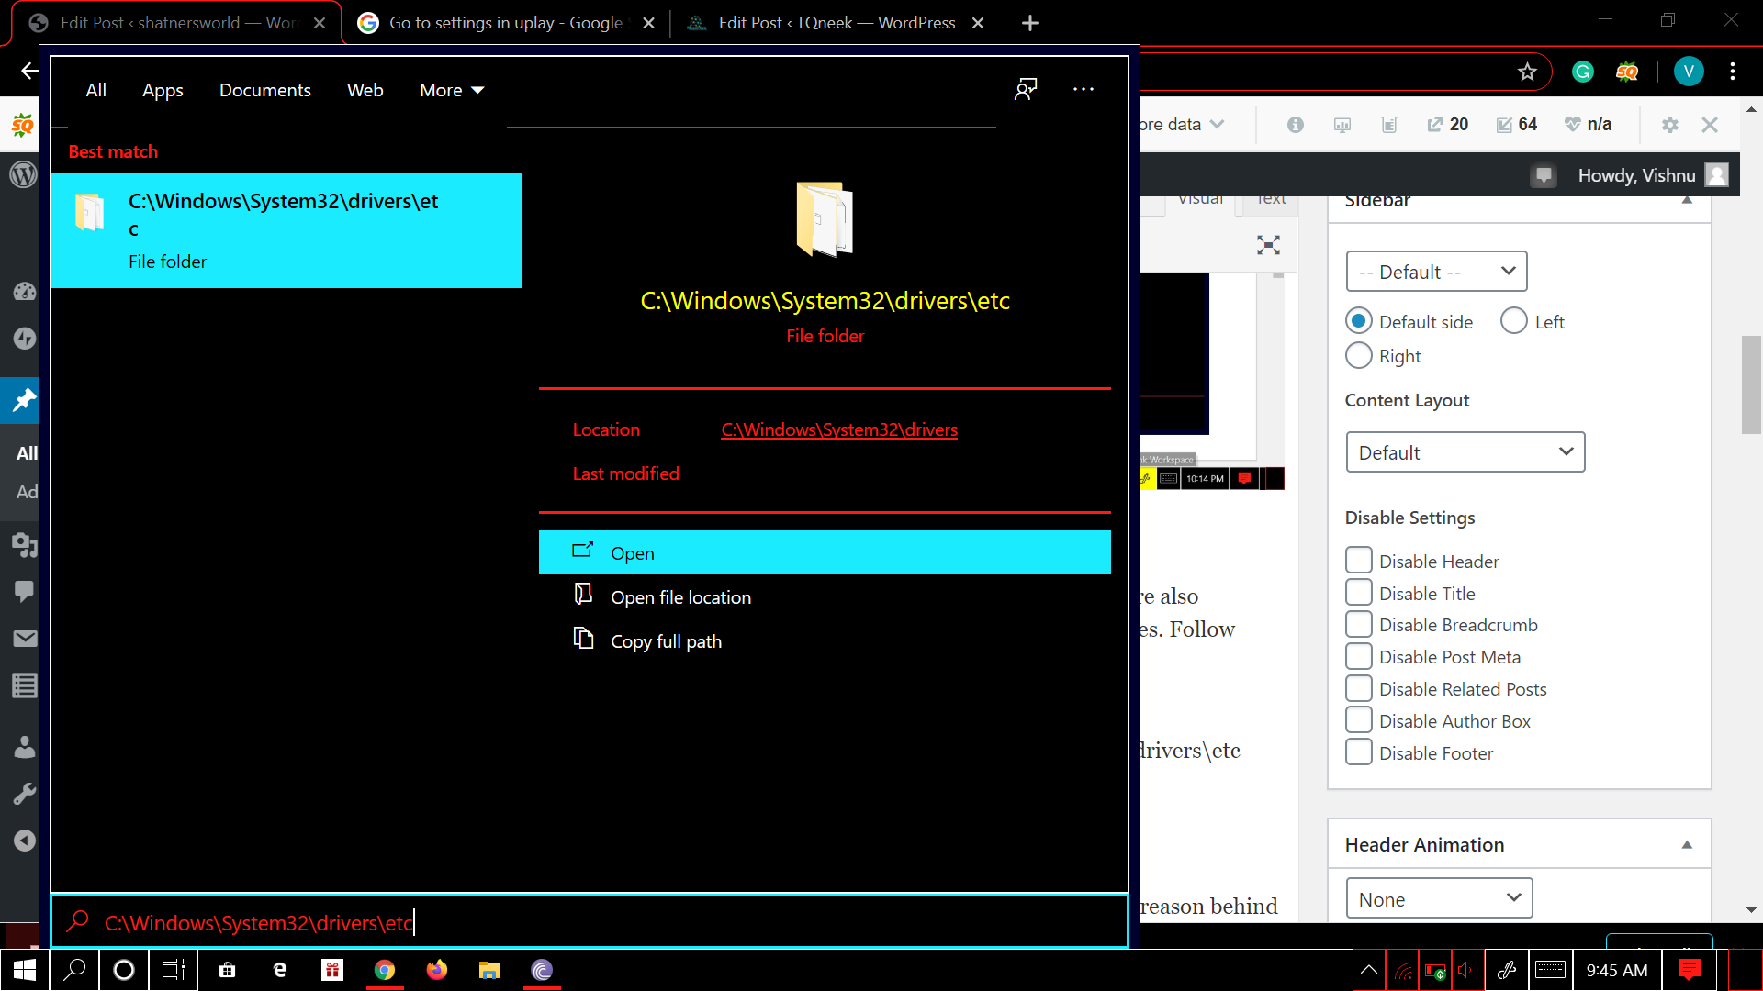Click the taskbar clock 9:45 AM

(x=1616, y=970)
